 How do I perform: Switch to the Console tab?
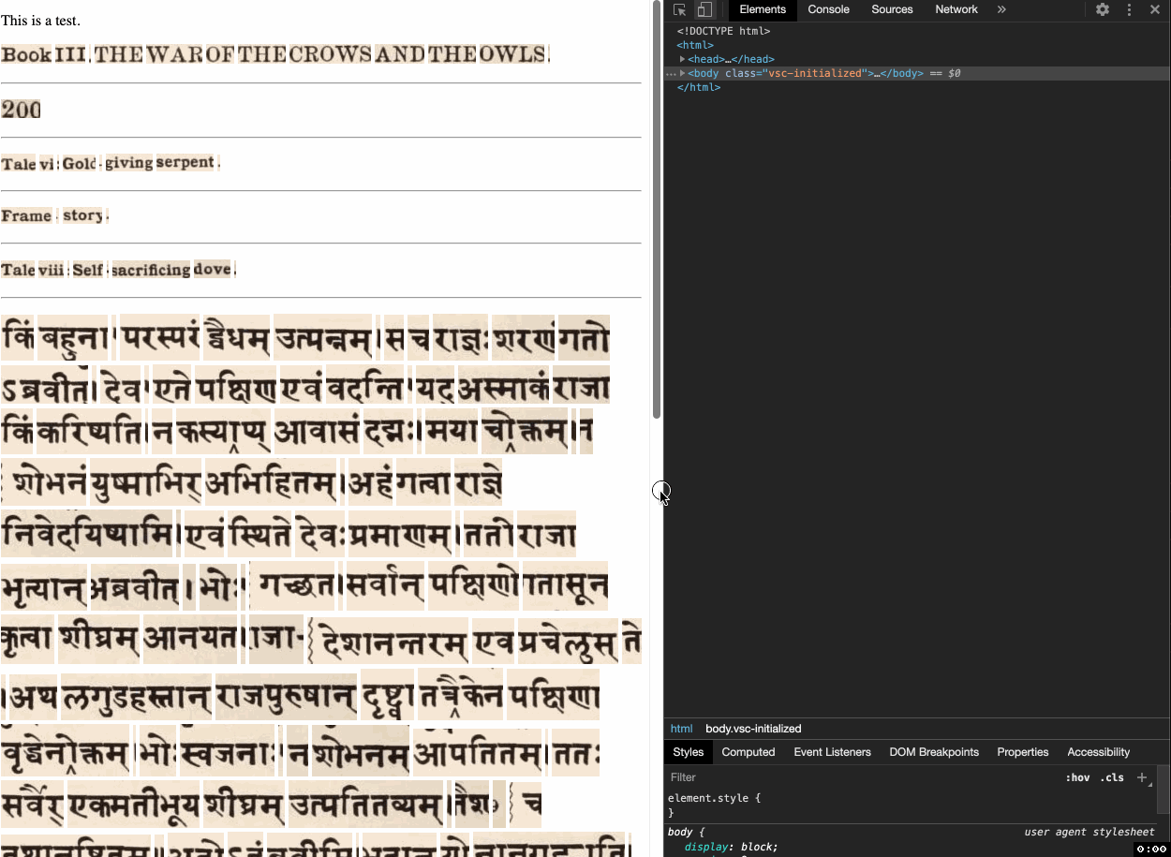(828, 9)
